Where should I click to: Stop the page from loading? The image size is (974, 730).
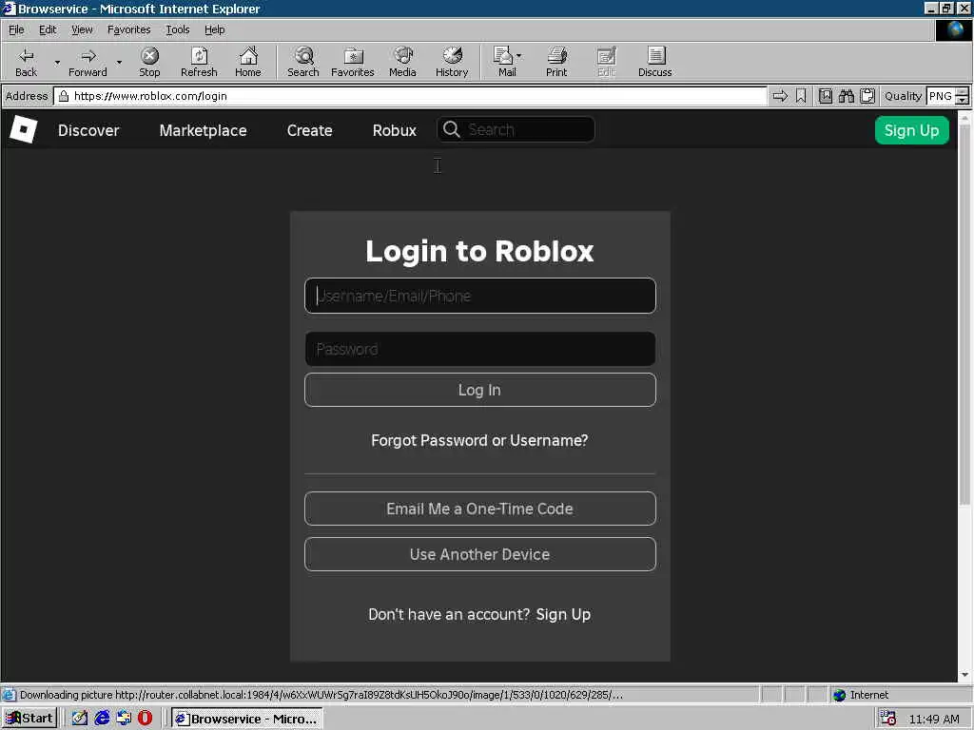(149, 62)
